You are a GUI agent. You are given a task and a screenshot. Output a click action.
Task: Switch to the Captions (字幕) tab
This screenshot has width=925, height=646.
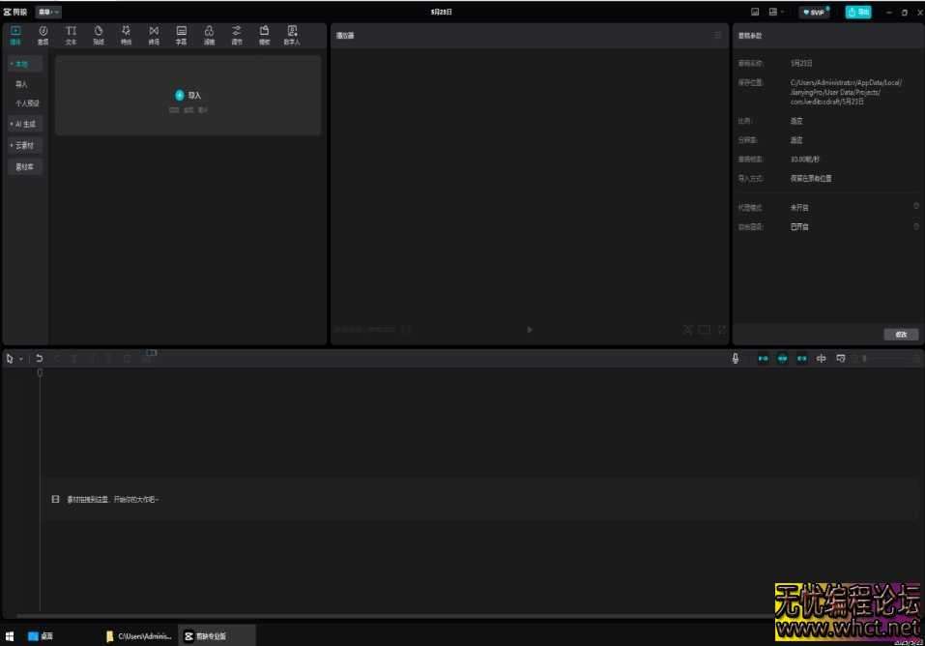click(181, 35)
